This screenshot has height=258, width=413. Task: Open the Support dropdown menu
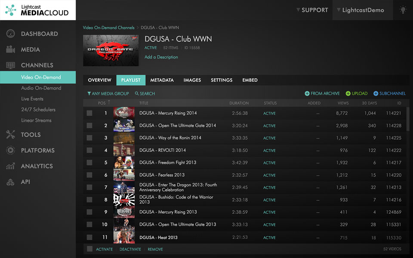click(312, 10)
